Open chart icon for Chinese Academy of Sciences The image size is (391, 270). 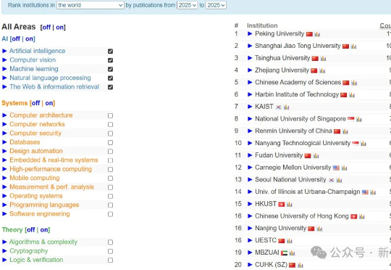point(354,83)
